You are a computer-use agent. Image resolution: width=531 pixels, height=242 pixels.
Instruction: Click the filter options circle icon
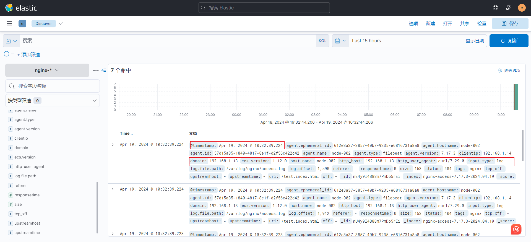[7, 54]
